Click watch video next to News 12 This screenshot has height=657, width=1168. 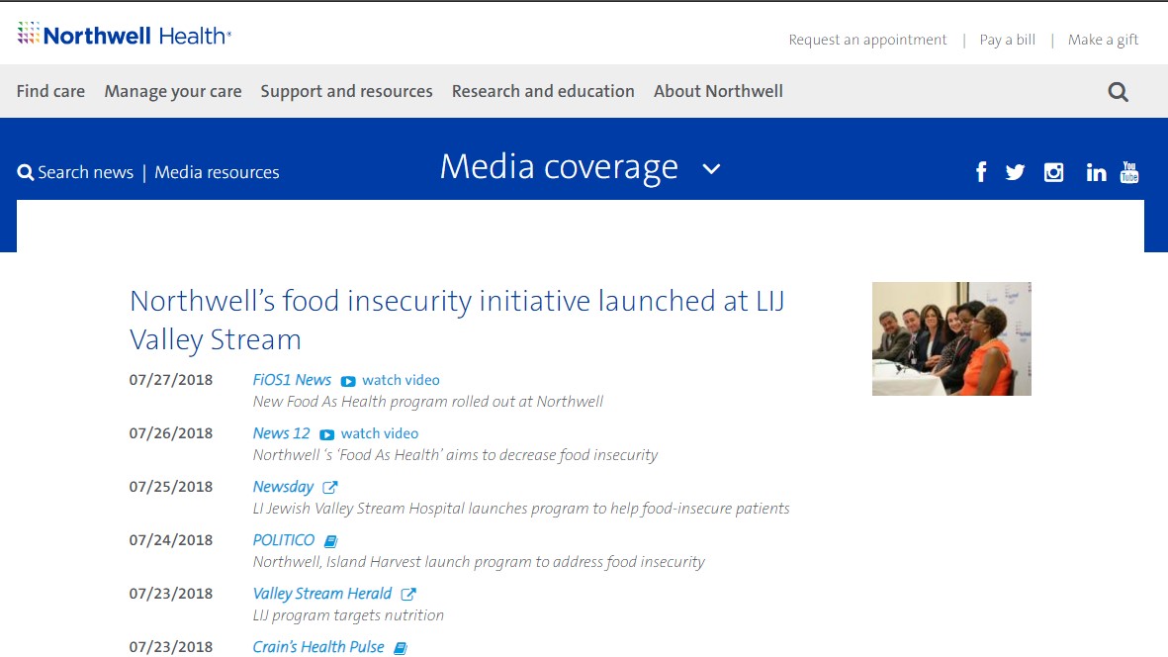pos(380,433)
